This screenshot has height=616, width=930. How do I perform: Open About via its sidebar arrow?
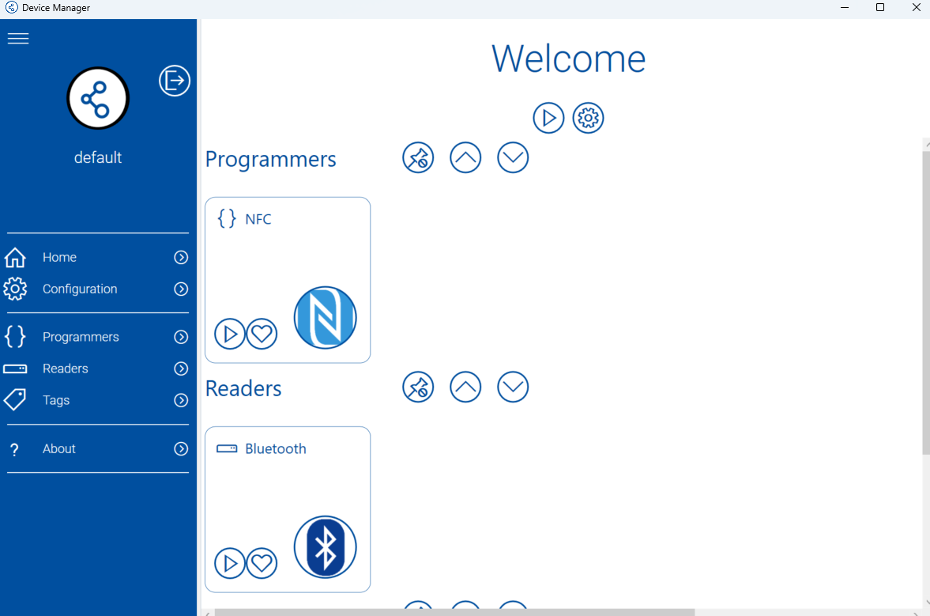(x=181, y=448)
